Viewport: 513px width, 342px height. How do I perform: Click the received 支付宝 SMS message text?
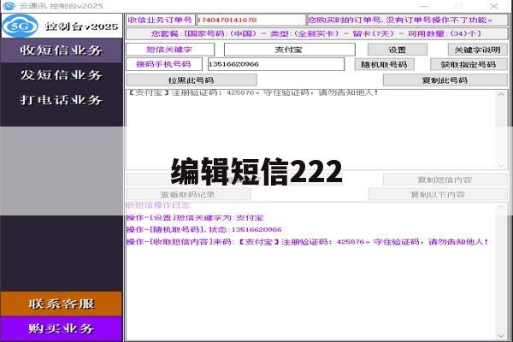[x=253, y=92]
